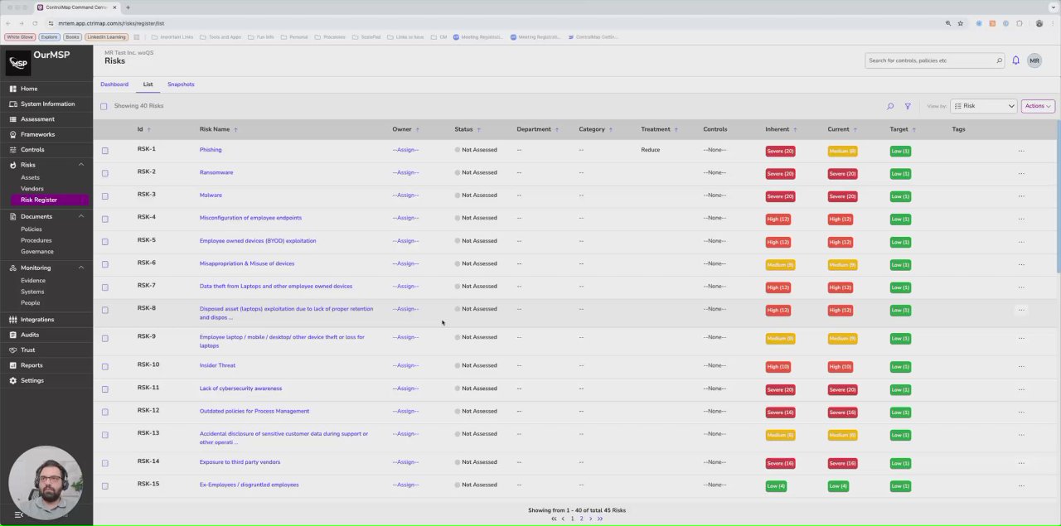
Task: Open Settings gear in sidebar
Action: click(13, 380)
